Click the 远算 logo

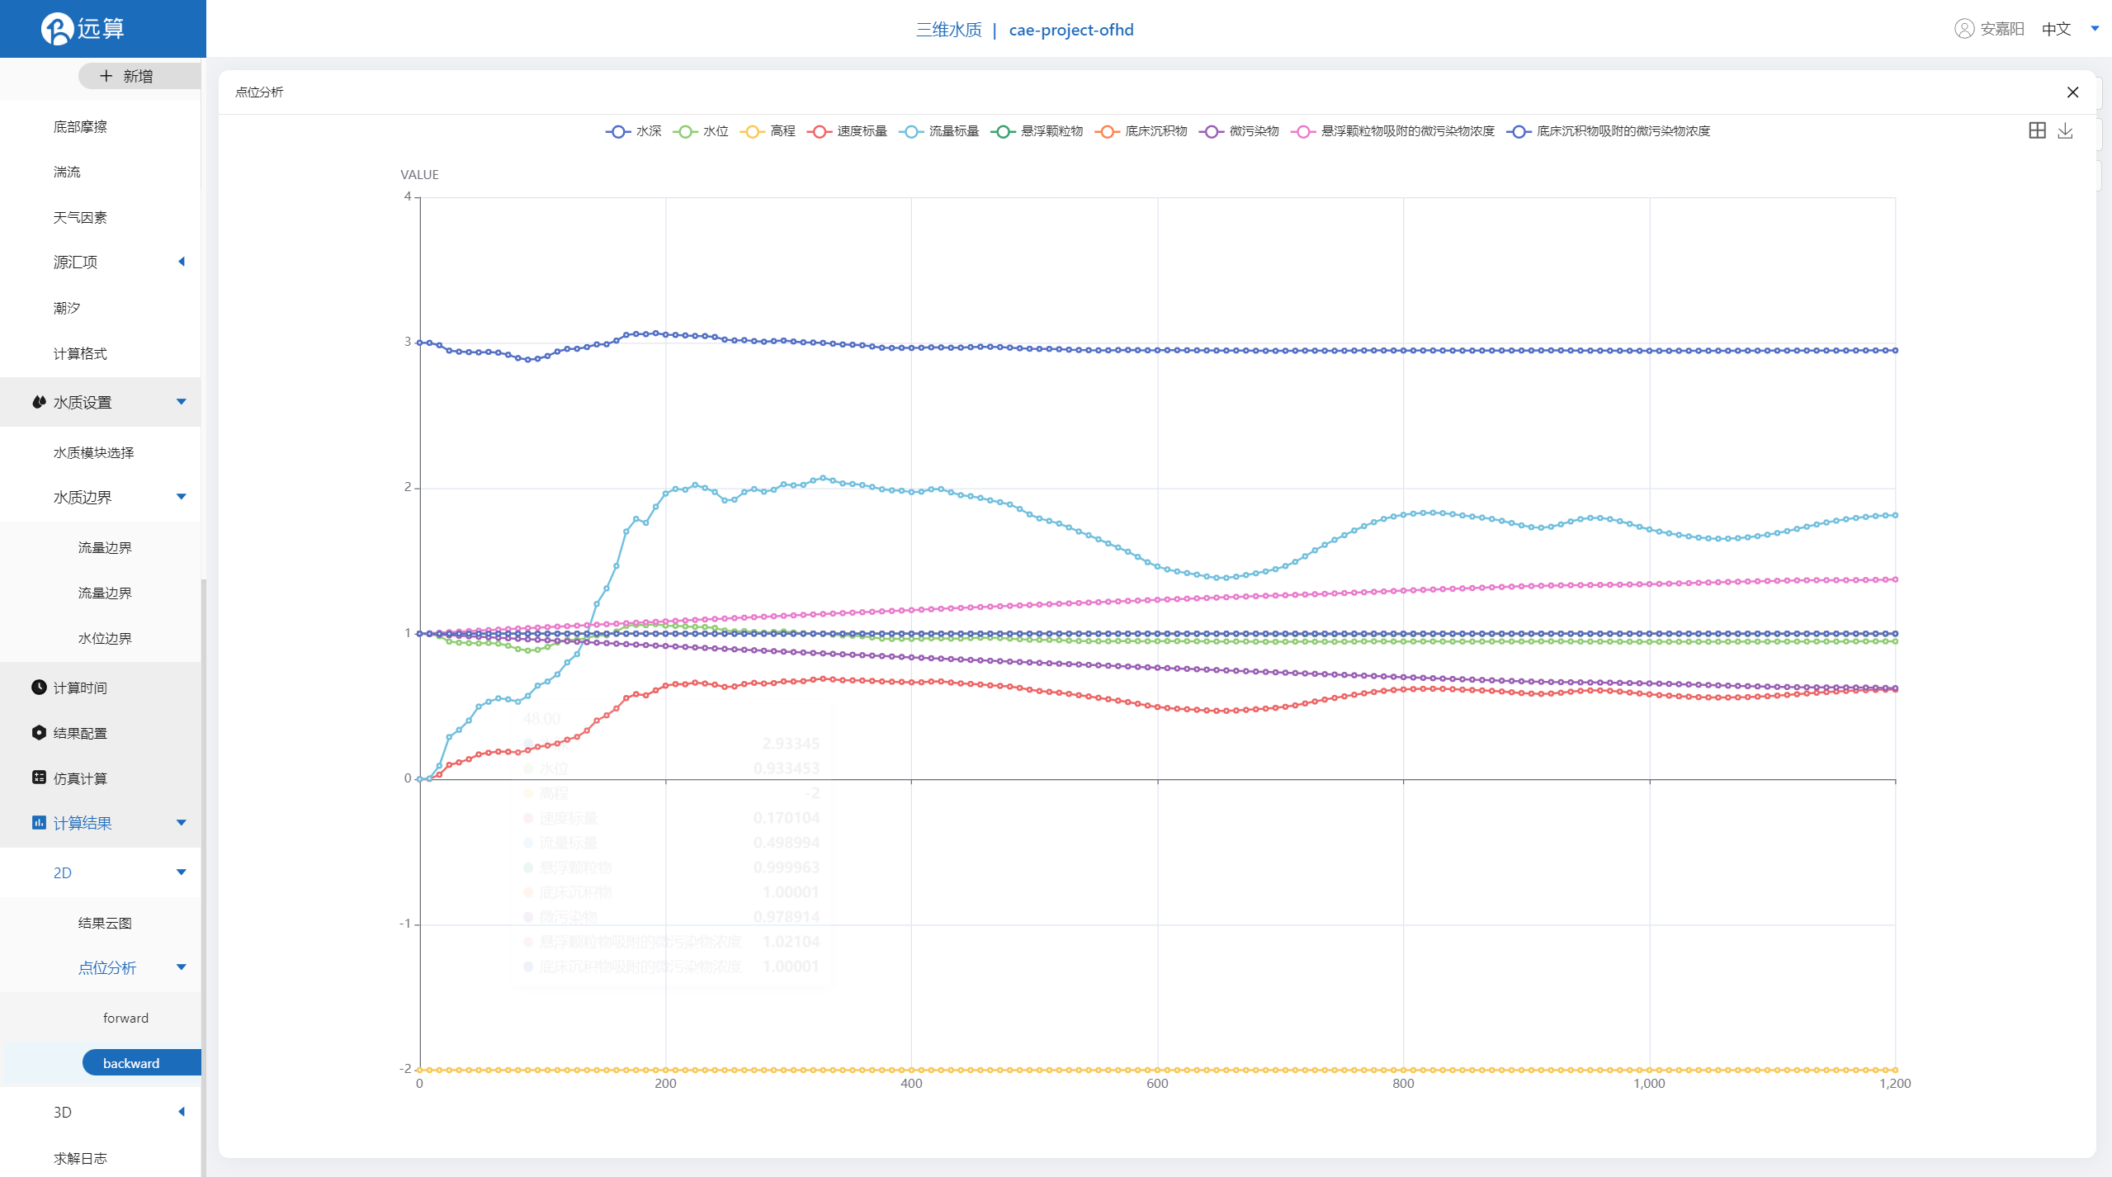(83, 29)
